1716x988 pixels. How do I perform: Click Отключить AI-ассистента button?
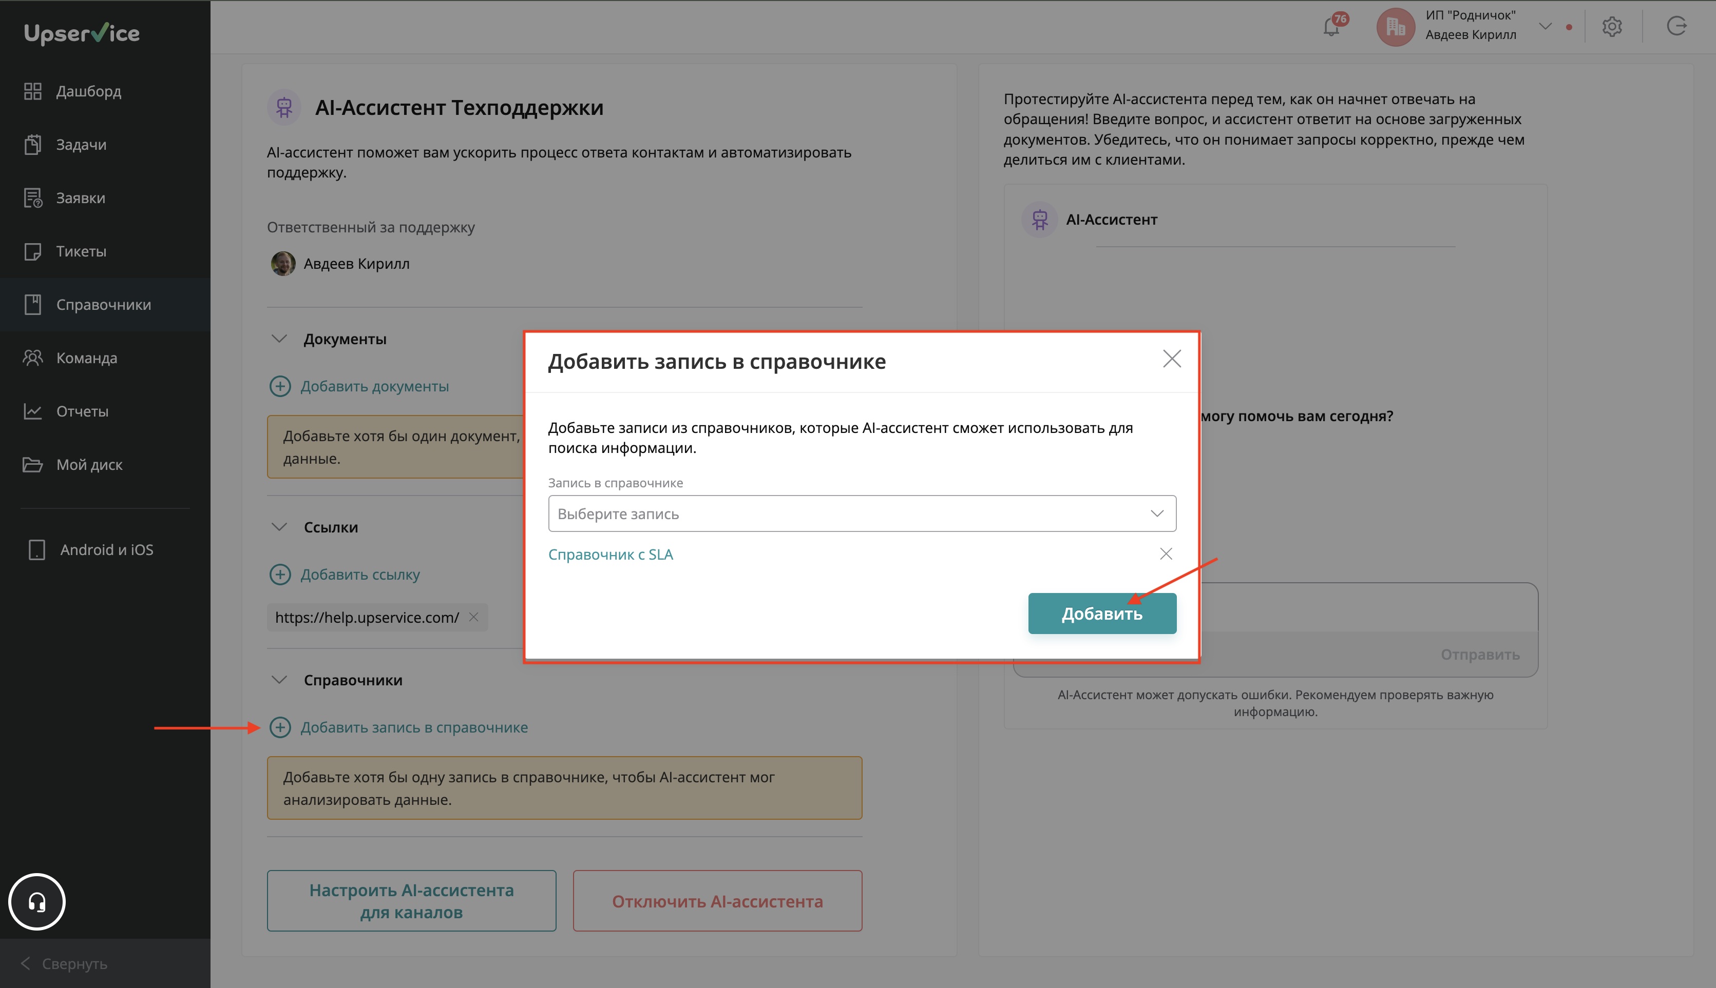[717, 901]
